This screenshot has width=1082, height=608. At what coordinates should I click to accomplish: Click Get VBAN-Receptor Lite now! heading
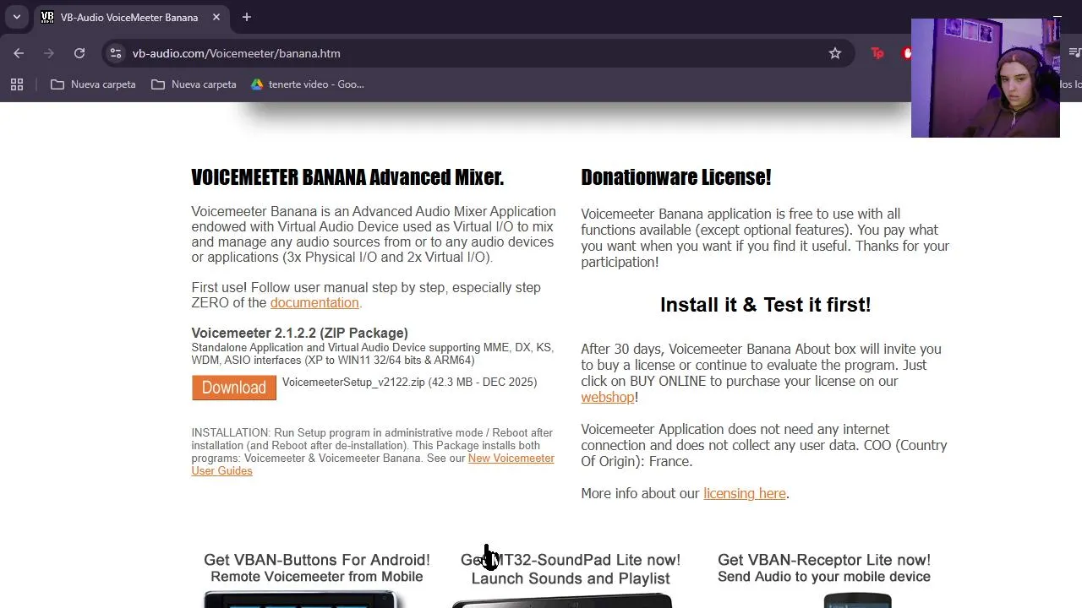[x=824, y=560]
